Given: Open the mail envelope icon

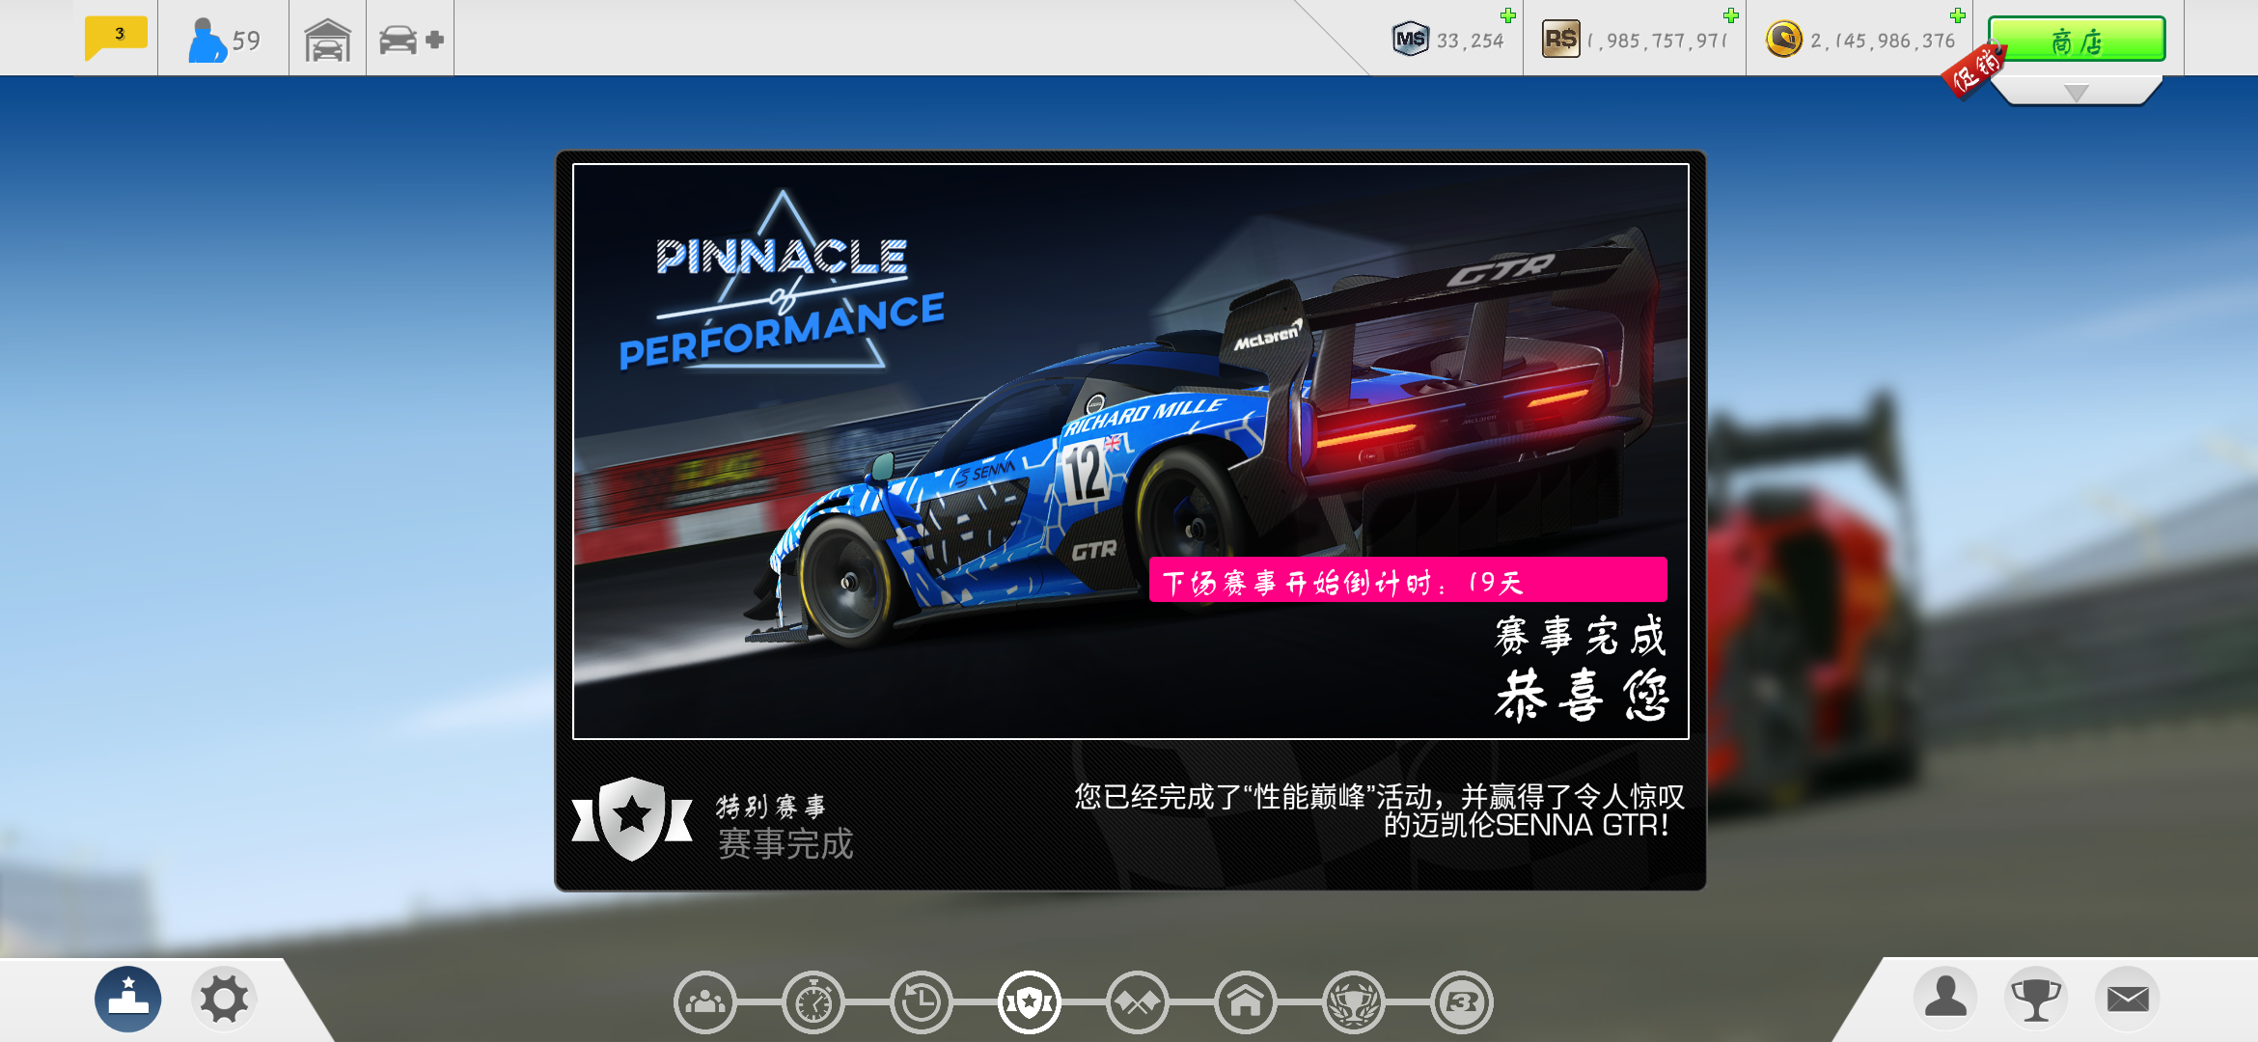Looking at the screenshot, I should tap(2128, 998).
